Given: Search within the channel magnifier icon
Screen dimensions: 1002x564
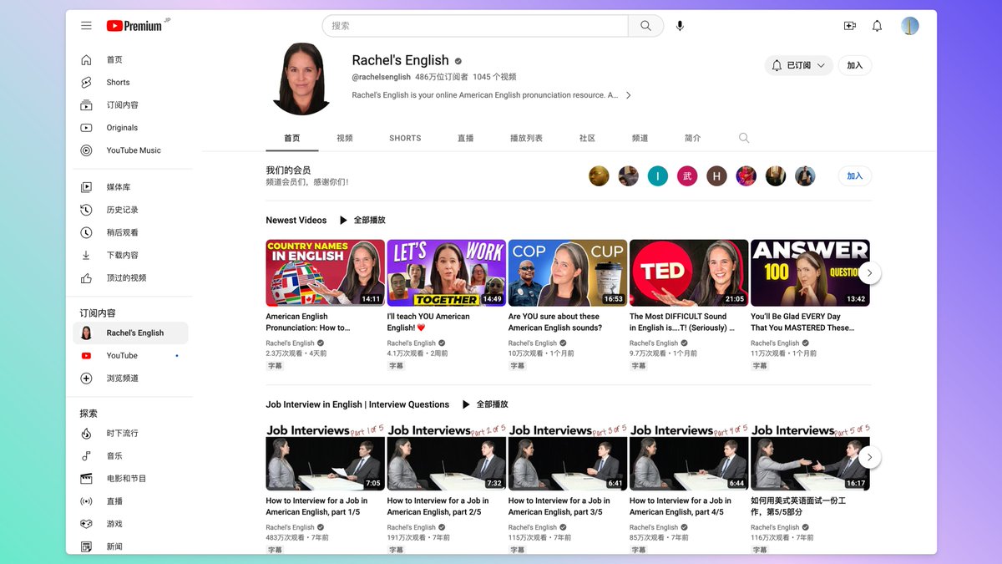Looking at the screenshot, I should pyautogui.click(x=744, y=138).
